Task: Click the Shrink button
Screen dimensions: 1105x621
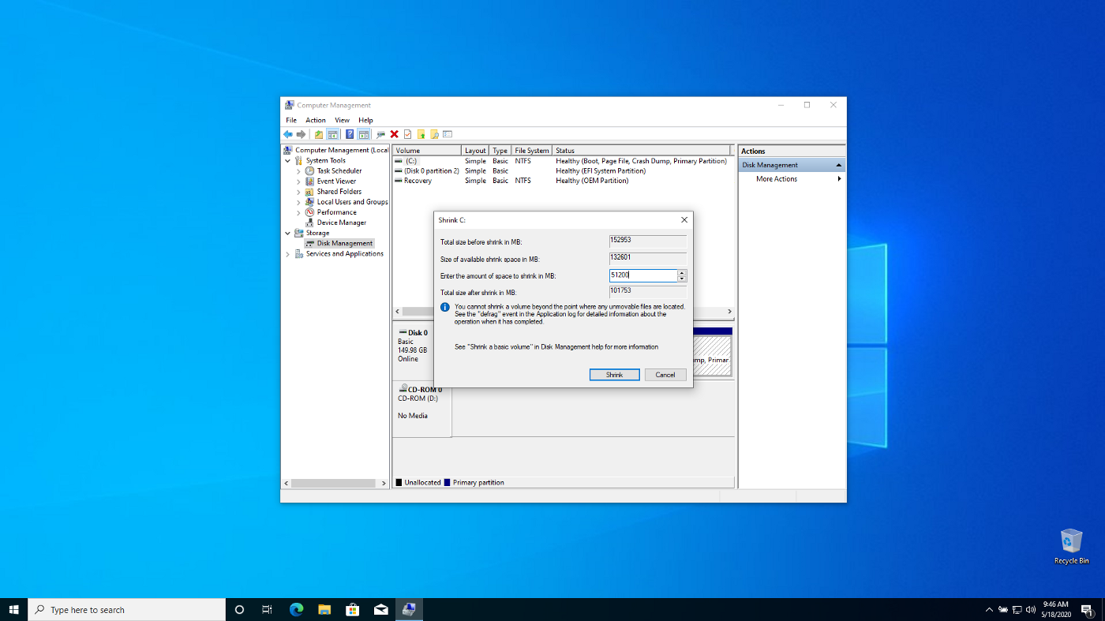Action: pyautogui.click(x=615, y=375)
